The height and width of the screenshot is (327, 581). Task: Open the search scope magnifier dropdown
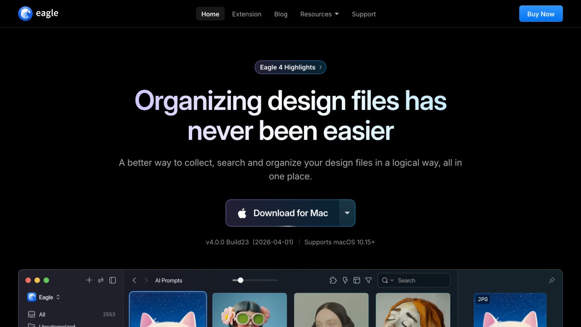click(x=388, y=280)
